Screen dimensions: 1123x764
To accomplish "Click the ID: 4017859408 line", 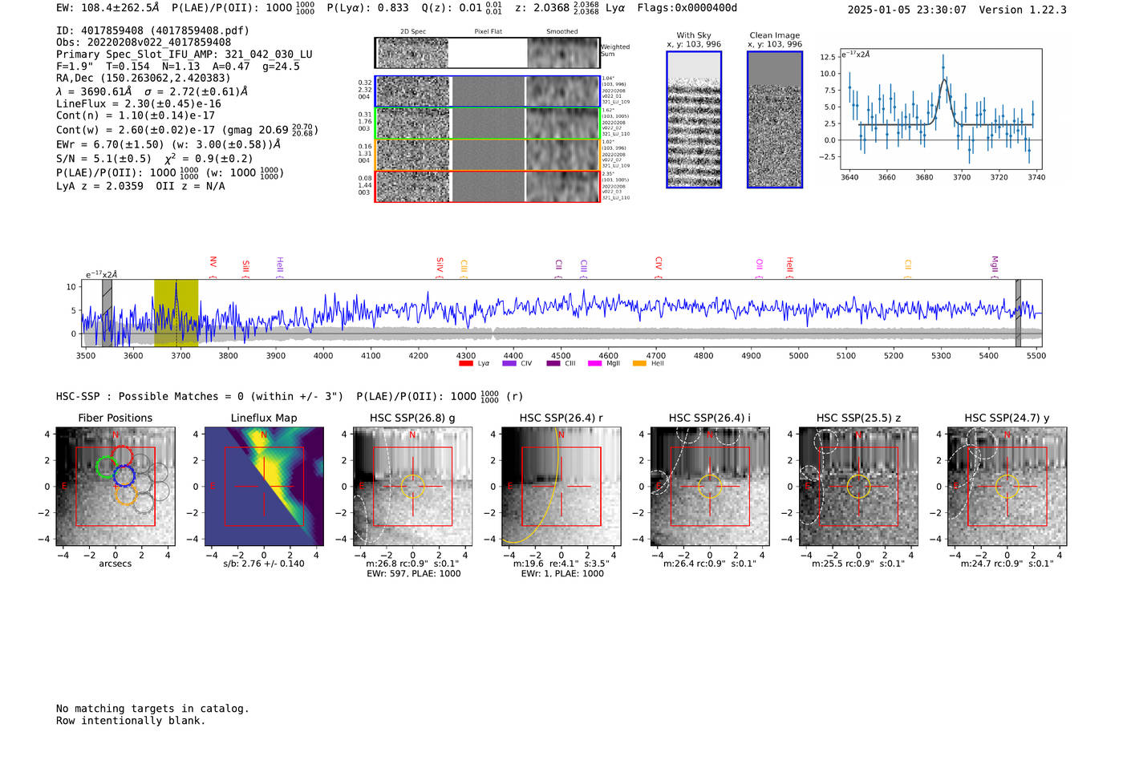I will tap(152, 30).
